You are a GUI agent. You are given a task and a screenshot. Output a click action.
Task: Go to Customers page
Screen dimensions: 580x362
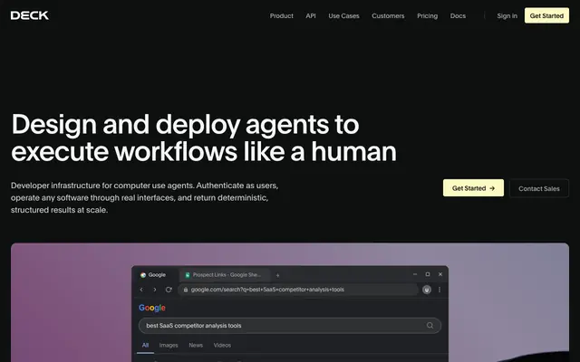pos(388,16)
